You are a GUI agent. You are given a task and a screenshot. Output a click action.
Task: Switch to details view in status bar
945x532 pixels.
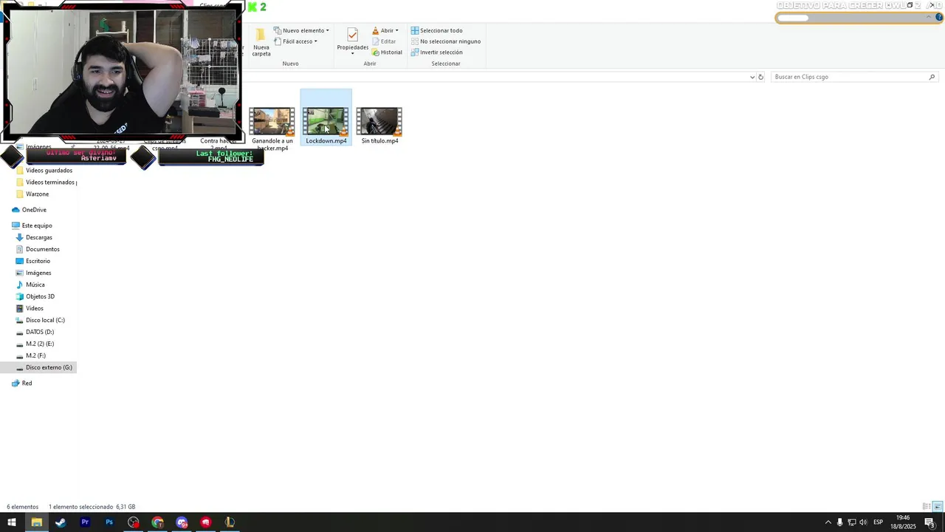point(927,506)
